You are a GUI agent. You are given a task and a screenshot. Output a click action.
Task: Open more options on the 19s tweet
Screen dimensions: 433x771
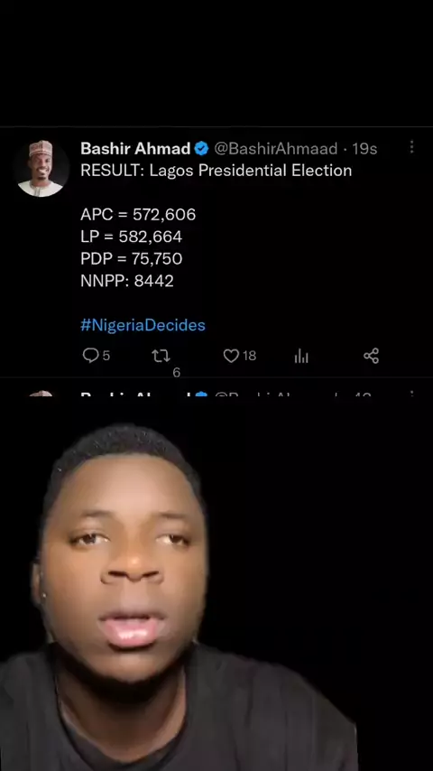click(411, 146)
